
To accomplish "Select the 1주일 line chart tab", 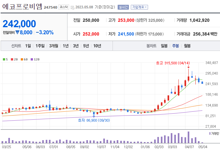I will click(x=40, y=46).
